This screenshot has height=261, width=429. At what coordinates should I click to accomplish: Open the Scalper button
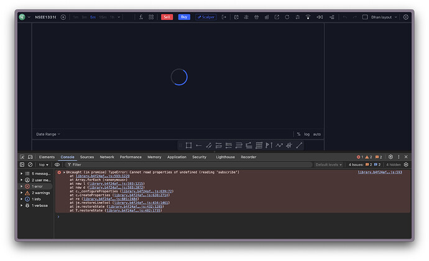click(206, 17)
